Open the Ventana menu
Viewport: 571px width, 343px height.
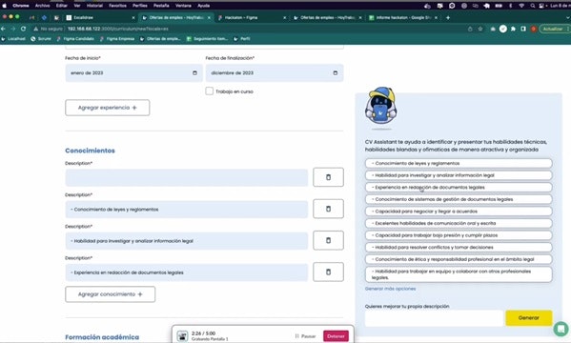pyautogui.click(x=183, y=6)
